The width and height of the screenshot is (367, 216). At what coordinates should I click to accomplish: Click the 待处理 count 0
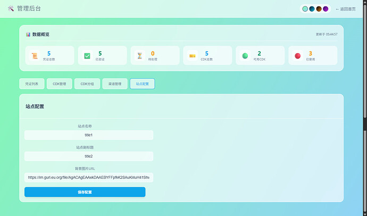click(x=153, y=54)
